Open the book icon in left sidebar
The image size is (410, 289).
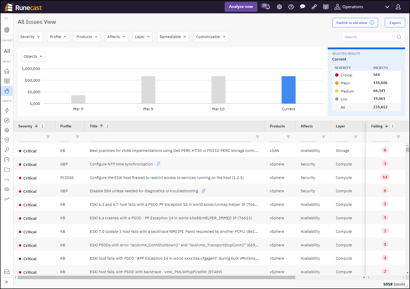click(7, 81)
